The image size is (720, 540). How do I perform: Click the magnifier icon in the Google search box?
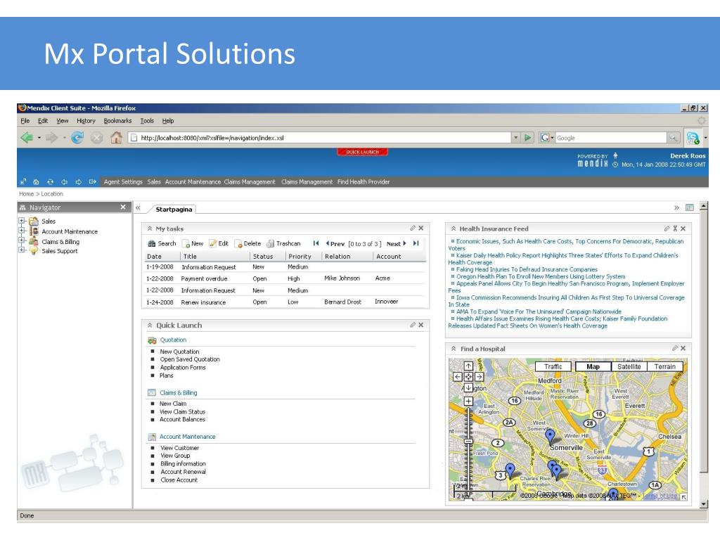pyautogui.click(x=673, y=137)
